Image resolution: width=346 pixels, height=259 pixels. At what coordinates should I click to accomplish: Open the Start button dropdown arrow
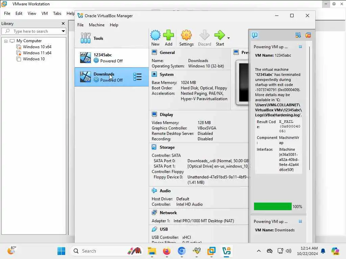[x=229, y=38]
